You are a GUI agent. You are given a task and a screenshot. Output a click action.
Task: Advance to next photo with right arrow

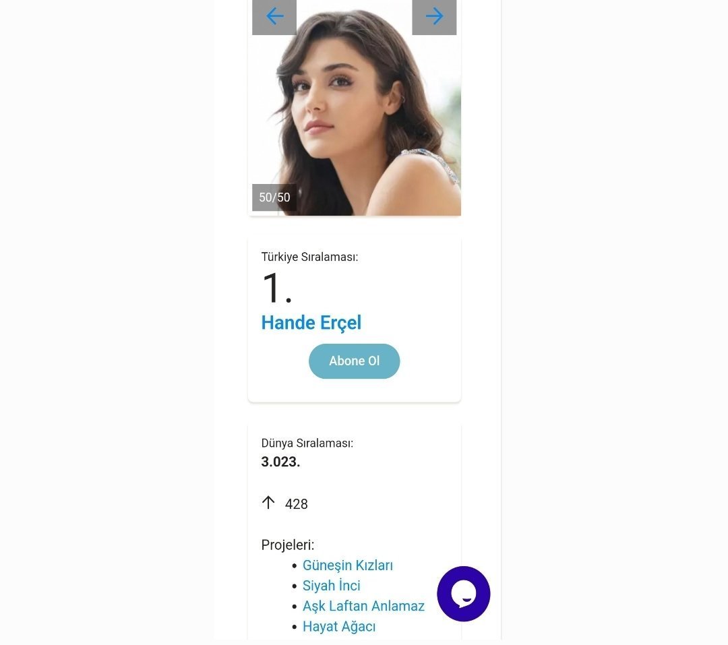434,17
